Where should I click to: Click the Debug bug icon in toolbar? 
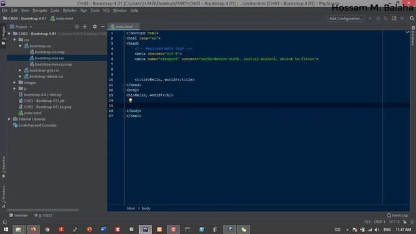point(378,19)
